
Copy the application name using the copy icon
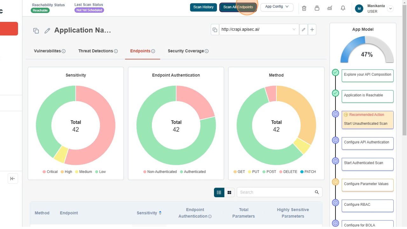(36, 31)
